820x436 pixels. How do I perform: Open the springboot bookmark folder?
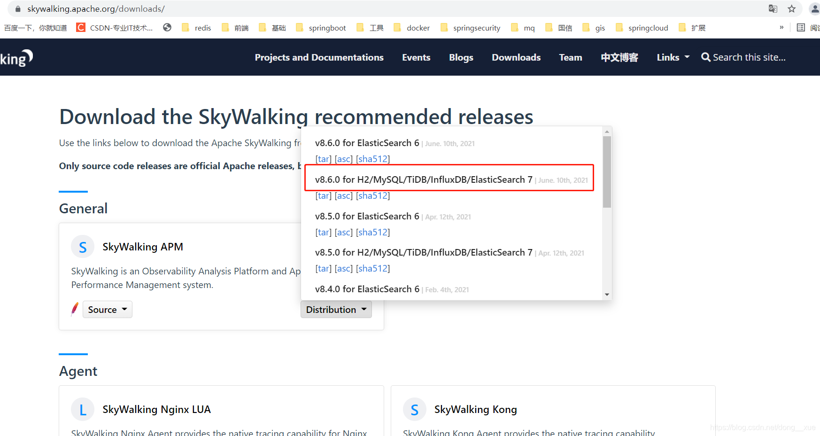pyautogui.click(x=321, y=28)
